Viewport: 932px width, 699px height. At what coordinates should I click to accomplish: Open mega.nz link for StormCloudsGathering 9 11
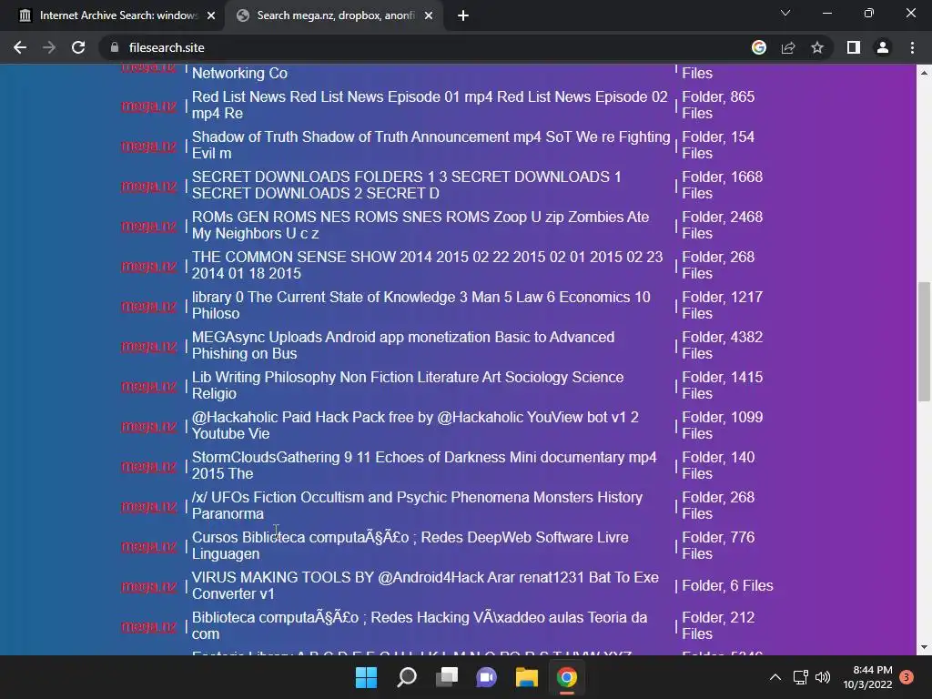(x=149, y=466)
